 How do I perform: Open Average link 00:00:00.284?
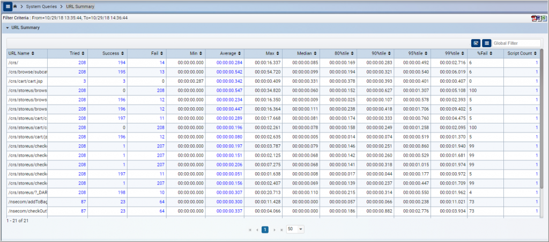tap(229, 63)
